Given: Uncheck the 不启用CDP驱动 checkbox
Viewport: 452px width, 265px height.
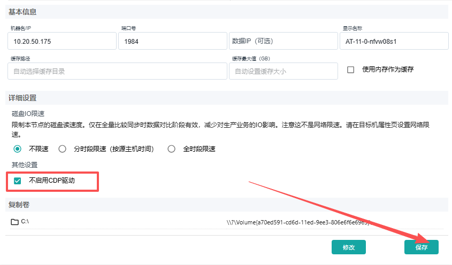Looking at the screenshot, I should pyautogui.click(x=18, y=181).
